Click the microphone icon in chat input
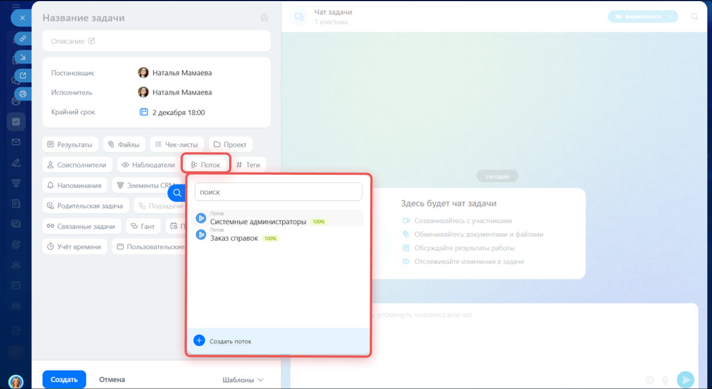This screenshot has height=389, width=712. [x=666, y=380]
